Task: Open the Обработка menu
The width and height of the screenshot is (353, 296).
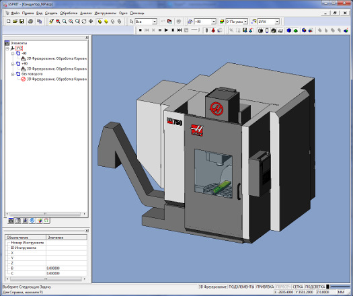Action: coord(69,13)
